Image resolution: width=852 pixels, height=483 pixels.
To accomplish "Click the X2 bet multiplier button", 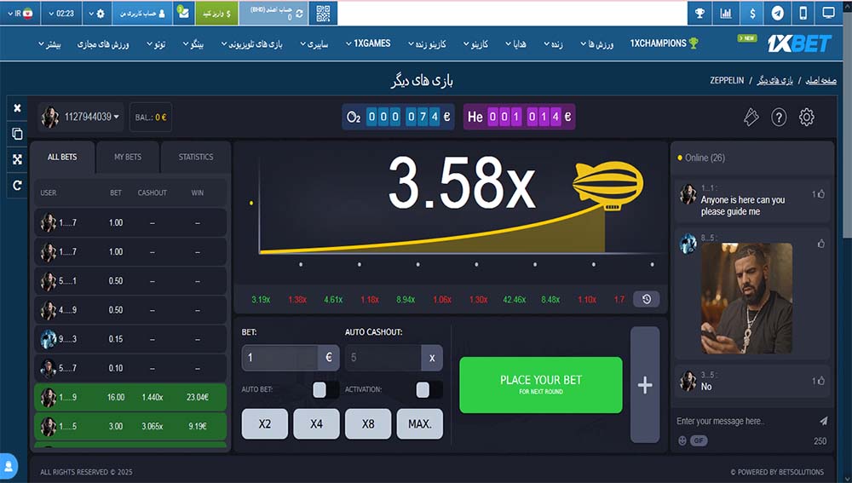I will point(265,423).
